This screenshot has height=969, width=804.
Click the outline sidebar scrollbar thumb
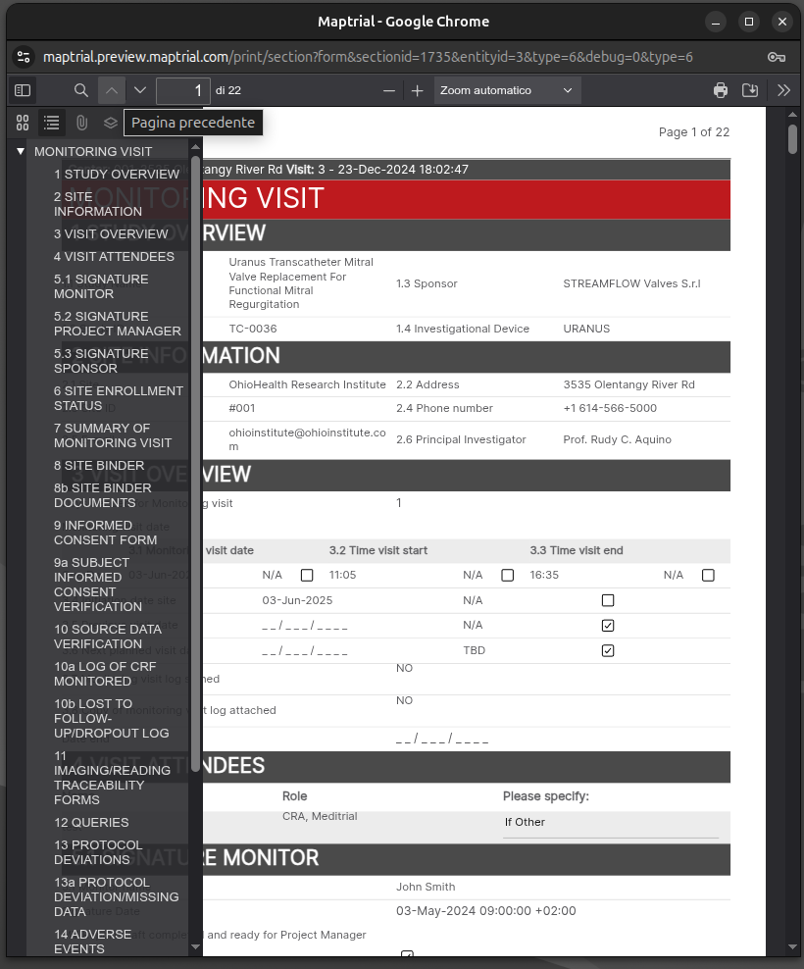195,464
